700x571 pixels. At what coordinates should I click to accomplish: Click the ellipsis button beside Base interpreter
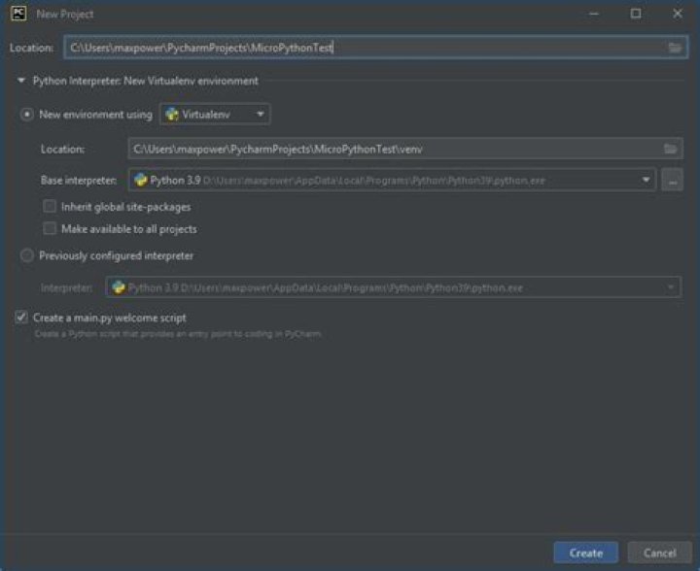(x=672, y=181)
